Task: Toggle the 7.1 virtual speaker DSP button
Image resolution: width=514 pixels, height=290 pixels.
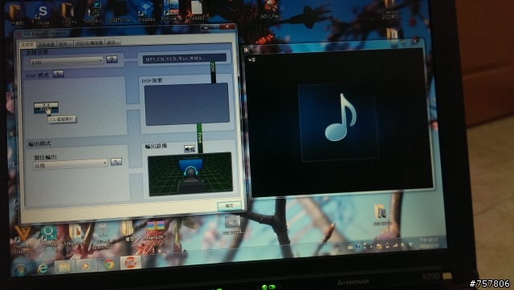Action: tap(46, 107)
